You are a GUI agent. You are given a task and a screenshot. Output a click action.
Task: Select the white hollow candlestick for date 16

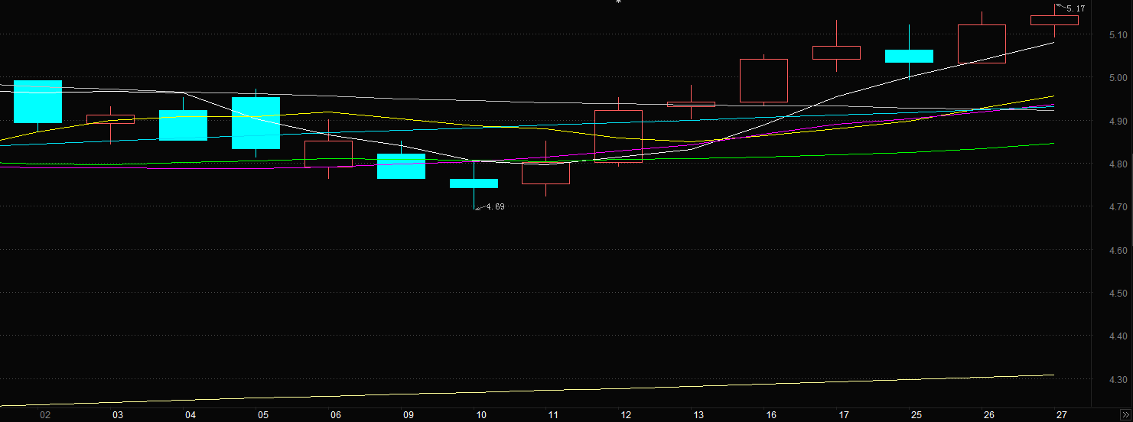click(x=764, y=80)
